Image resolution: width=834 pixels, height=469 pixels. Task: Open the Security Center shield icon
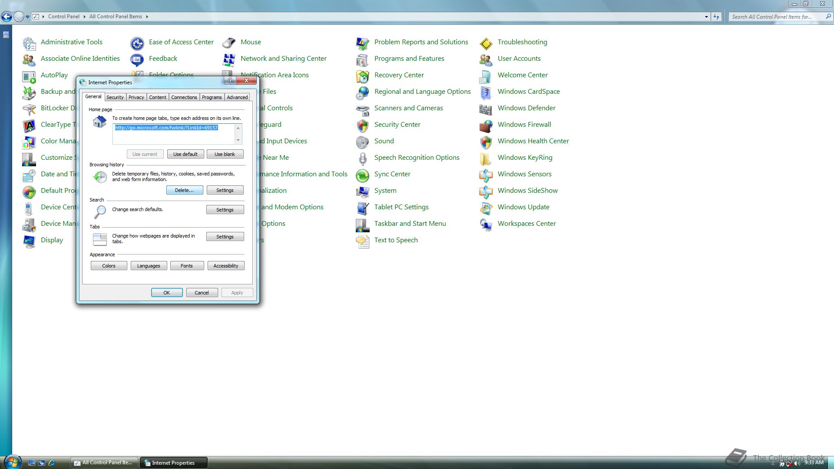[363, 126]
